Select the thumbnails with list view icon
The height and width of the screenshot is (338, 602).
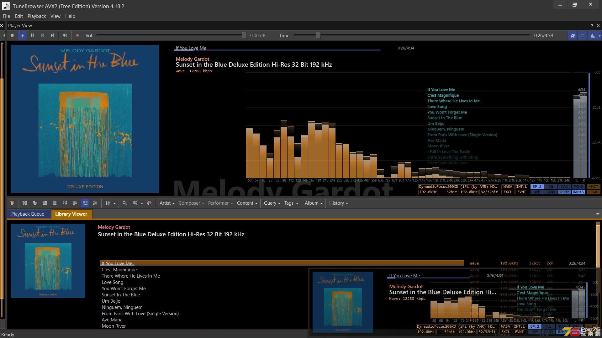pyautogui.click(x=75, y=203)
